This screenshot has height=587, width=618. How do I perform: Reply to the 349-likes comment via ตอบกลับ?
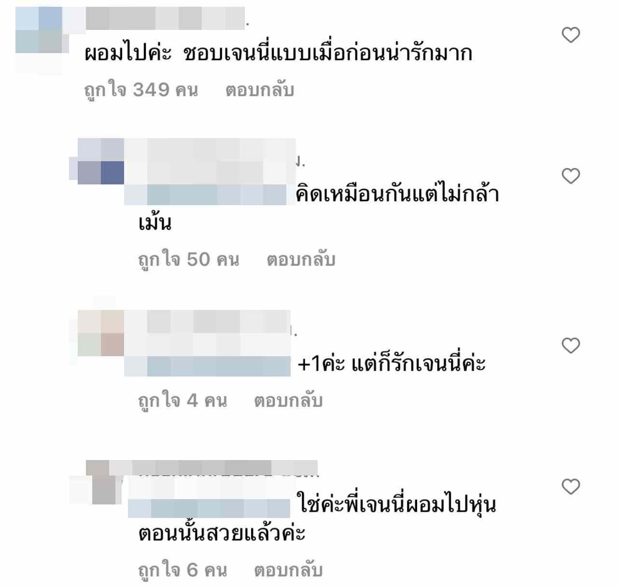(260, 90)
